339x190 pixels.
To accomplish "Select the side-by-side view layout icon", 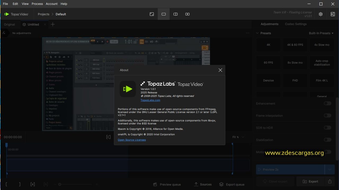I will point(187,14).
